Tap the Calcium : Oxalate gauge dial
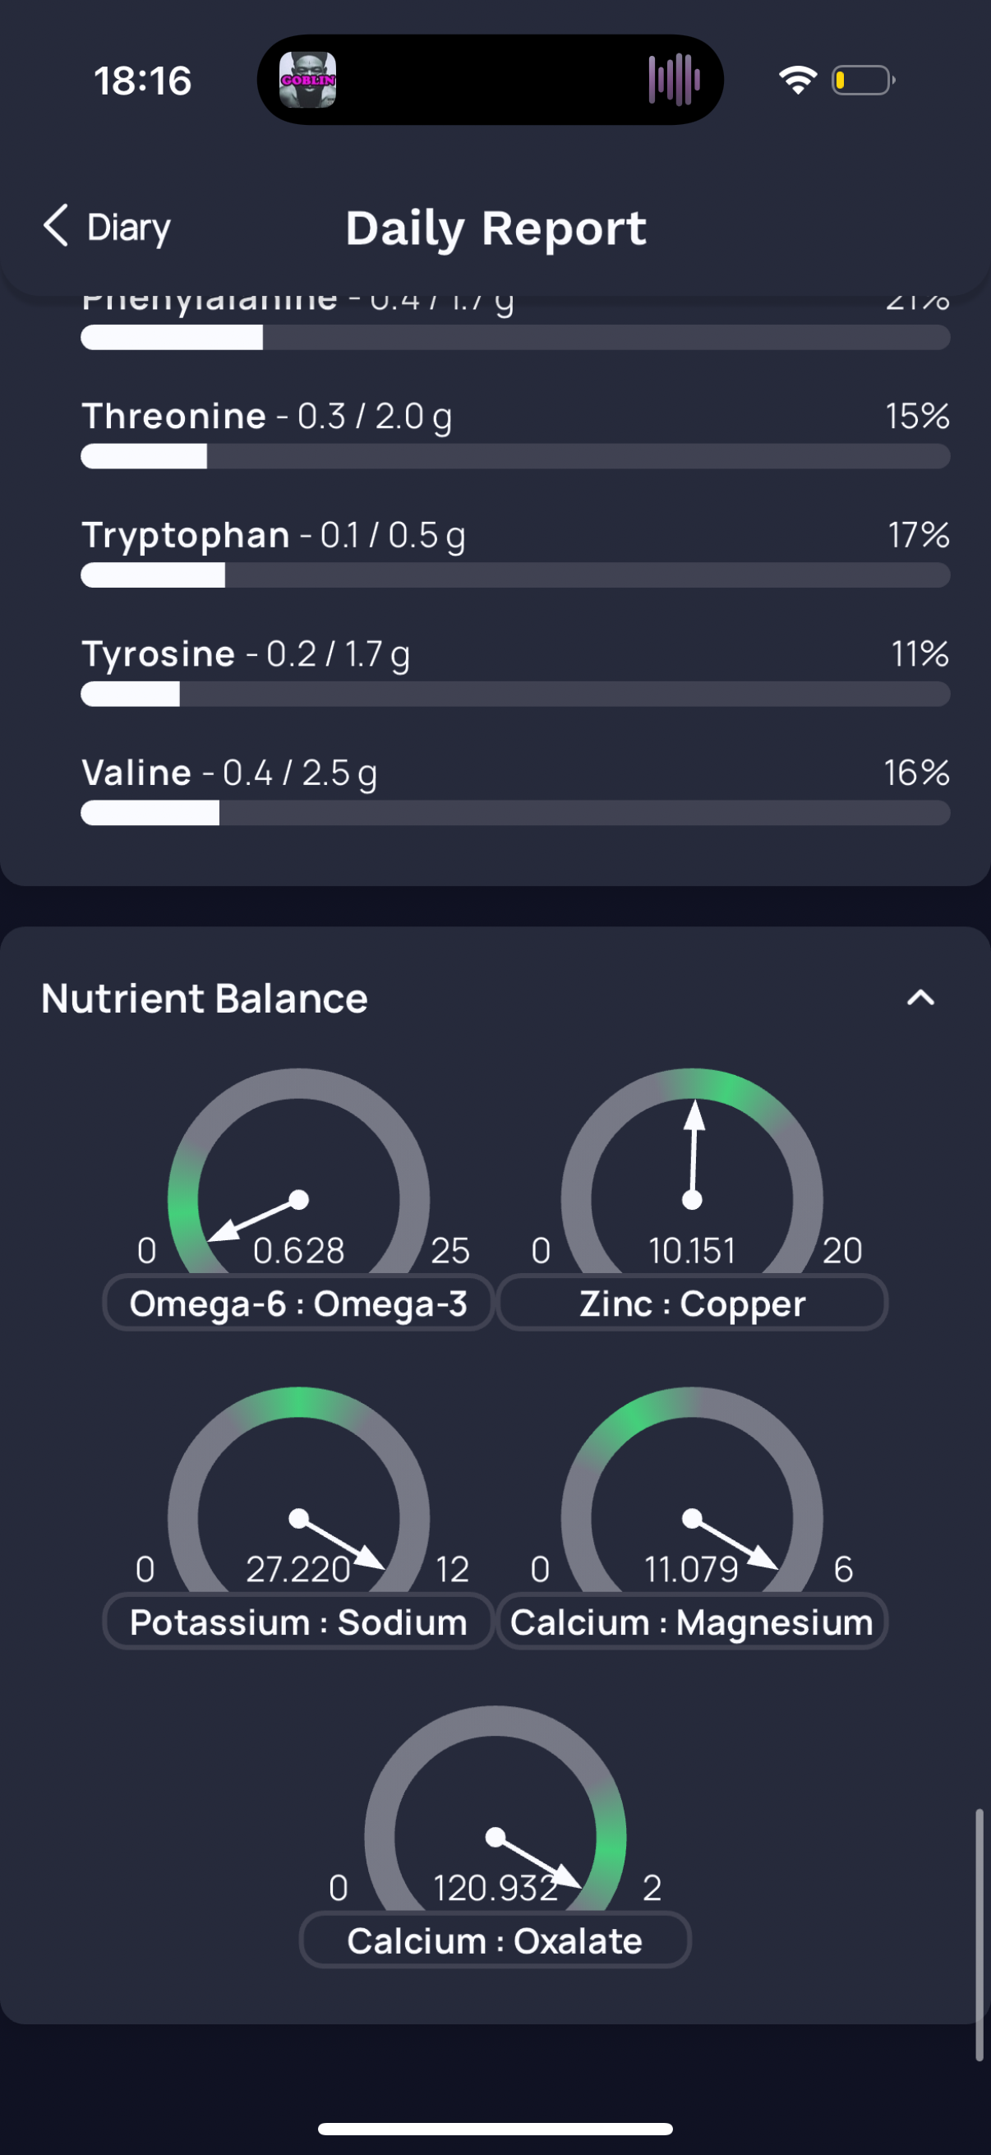 (x=495, y=1809)
